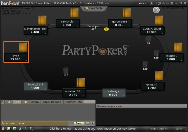Click the stacked tables icon in title bar
This screenshot has height=132, width=188.
(172, 3)
